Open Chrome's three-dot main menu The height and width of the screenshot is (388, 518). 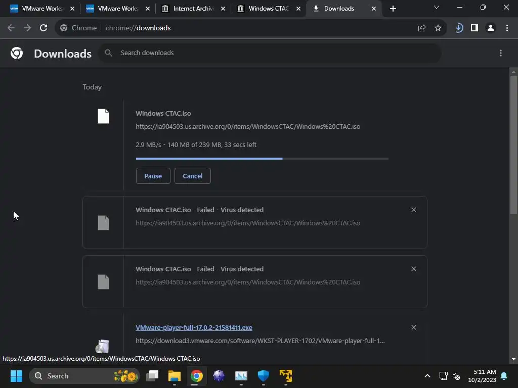(x=507, y=28)
